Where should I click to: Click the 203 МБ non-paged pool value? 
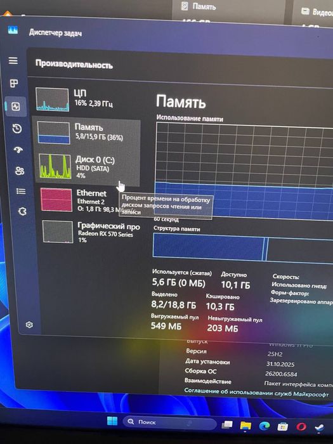(x=222, y=328)
